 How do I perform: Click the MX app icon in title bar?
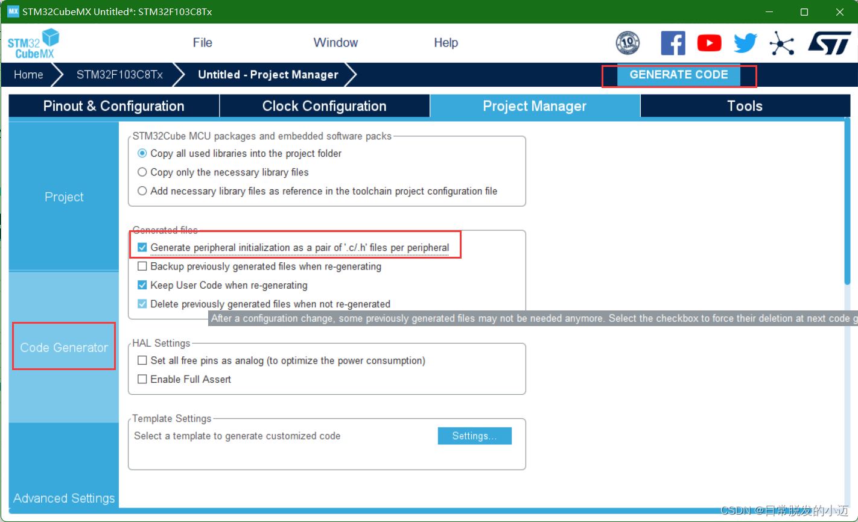(13, 11)
